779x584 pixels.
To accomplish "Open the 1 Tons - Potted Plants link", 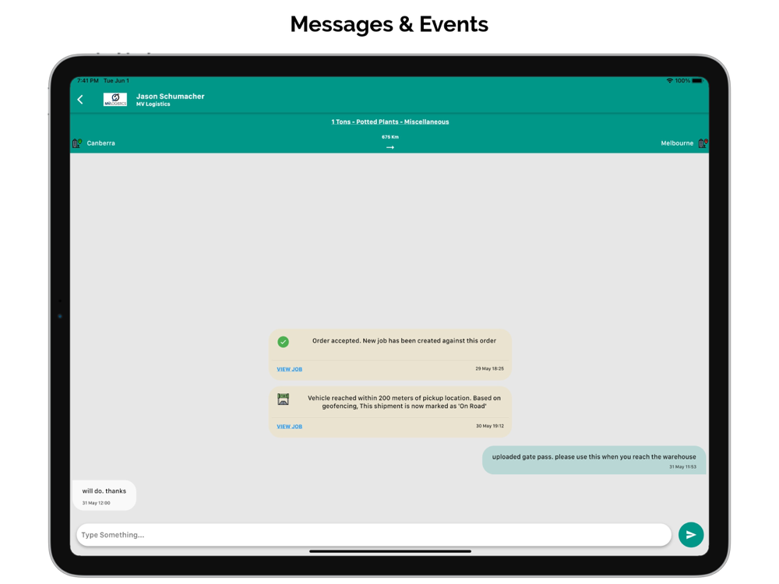I will point(390,121).
